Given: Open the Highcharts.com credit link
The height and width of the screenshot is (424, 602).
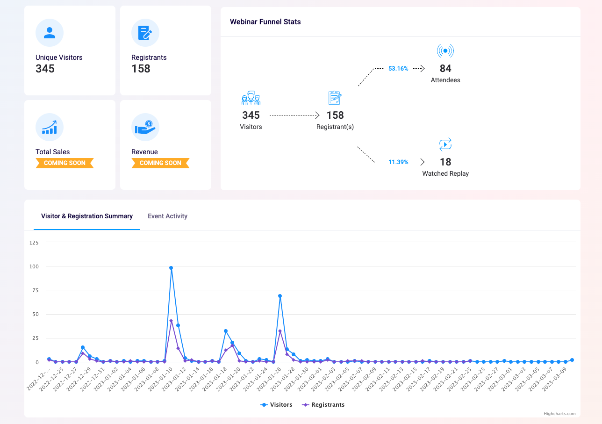Looking at the screenshot, I should coord(559,414).
